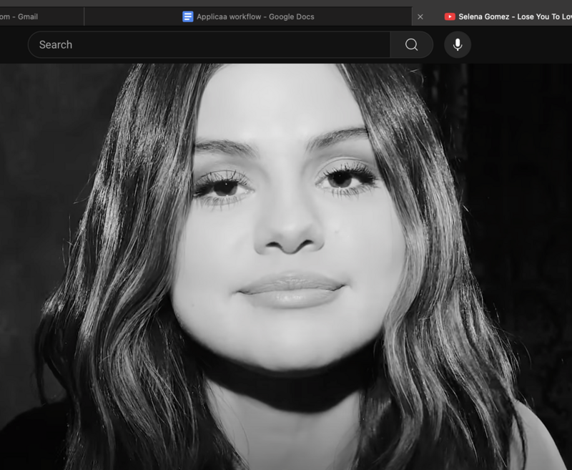Click the 'Lose You To Love' tab title text

pyautogui.click(x=544, y=16)
